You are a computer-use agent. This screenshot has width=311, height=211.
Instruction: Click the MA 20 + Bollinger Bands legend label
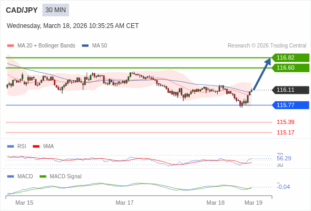point(46,46)
